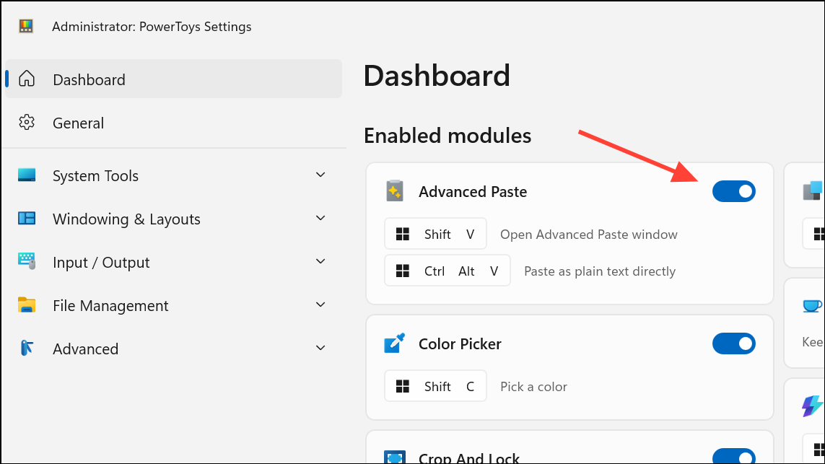Click the Win Shift V shortcut box
Screen dimensions: 825x464
click(x=435, y=234)
